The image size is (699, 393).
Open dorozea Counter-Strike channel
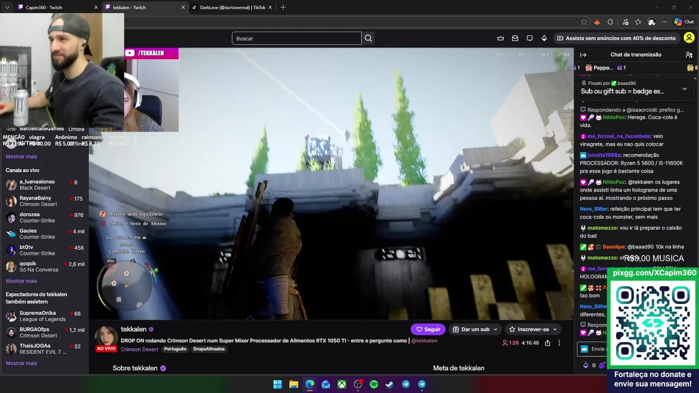45,217
